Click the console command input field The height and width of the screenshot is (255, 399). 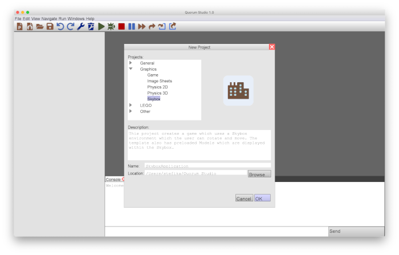pyautogui.click(x=217, y=232)
